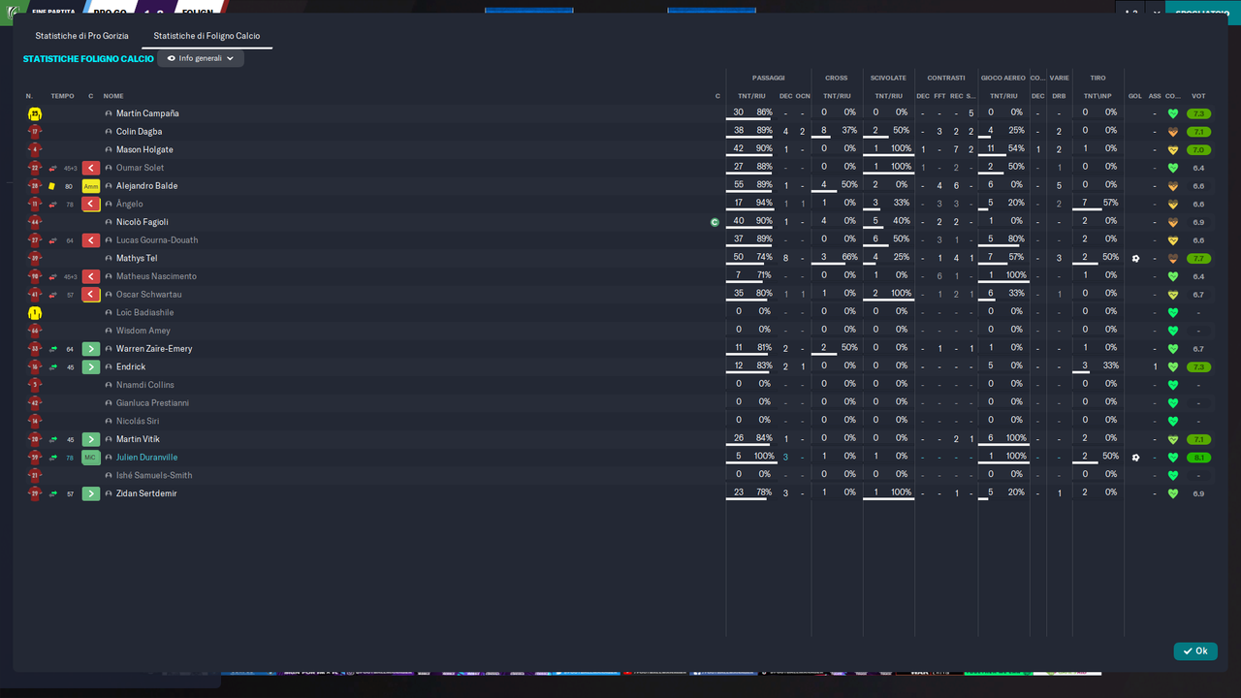Open the Info generali view dropdown
This screenshot has height=698, width=1241.
[201, 58]
